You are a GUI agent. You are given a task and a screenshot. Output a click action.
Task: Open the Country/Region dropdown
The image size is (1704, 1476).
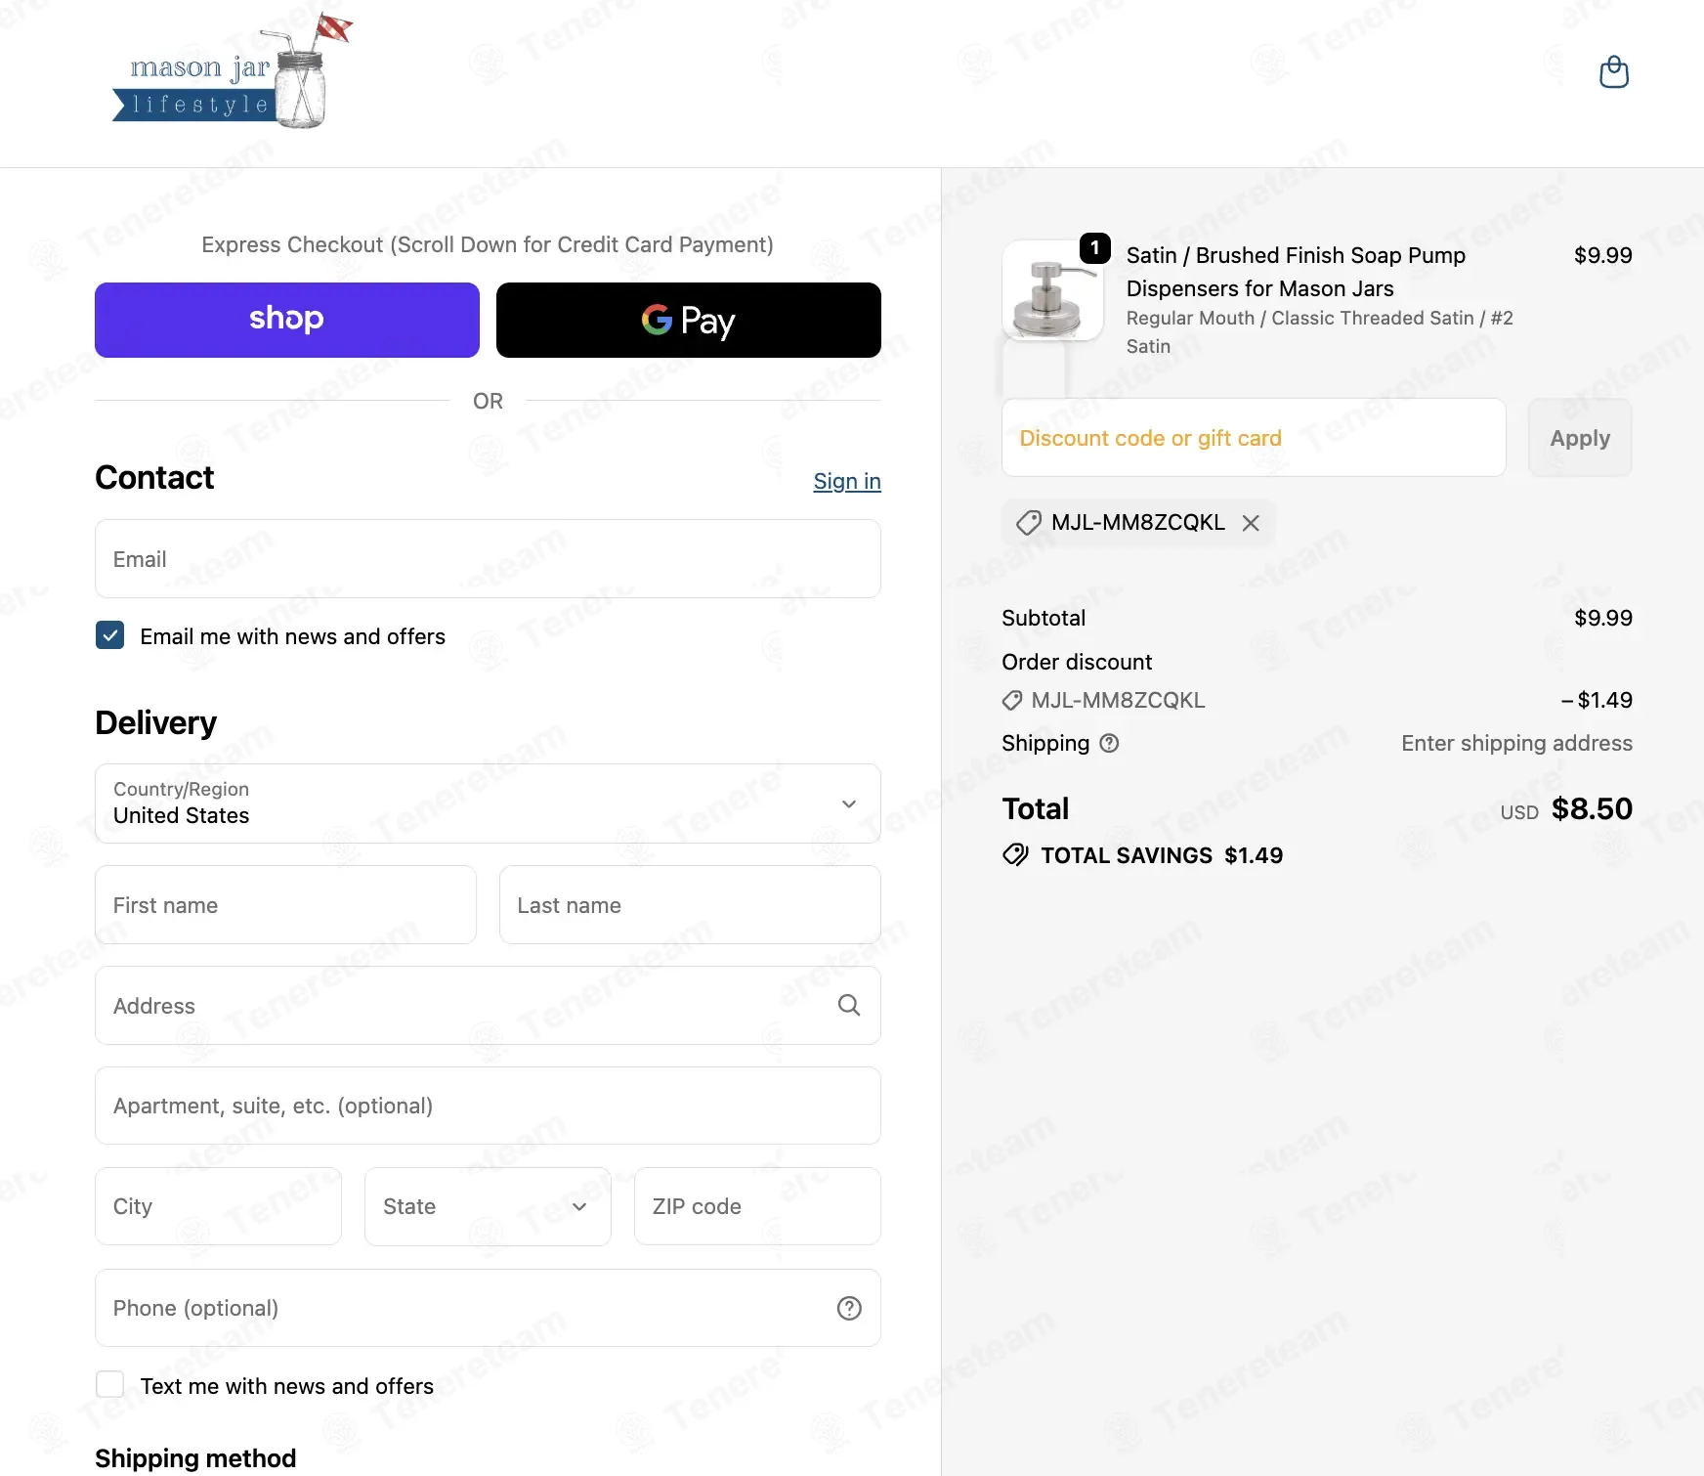[x=488, y=803]
